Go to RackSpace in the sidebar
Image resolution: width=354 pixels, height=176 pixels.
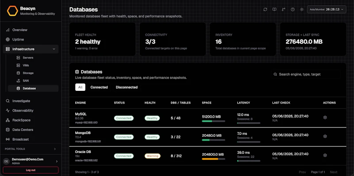click(x=31, y=120)
